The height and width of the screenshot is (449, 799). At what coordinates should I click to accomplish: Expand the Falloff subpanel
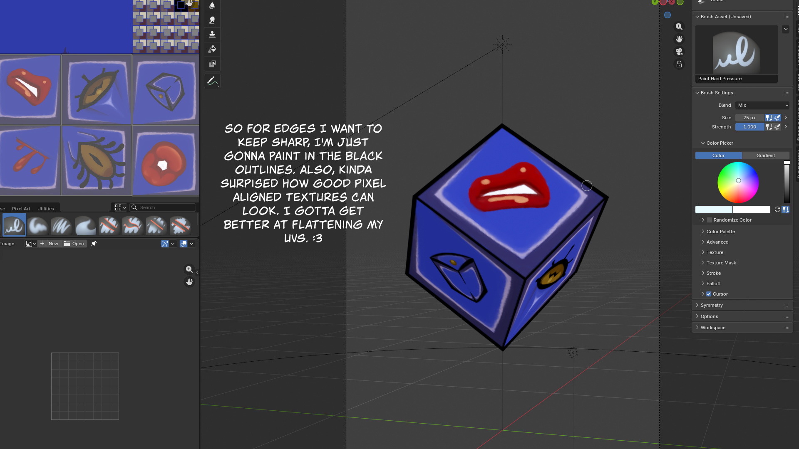tap(714, 284)
